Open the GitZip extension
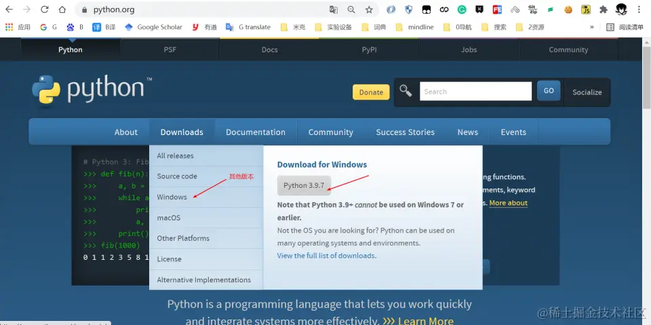 tap(533, 9)
